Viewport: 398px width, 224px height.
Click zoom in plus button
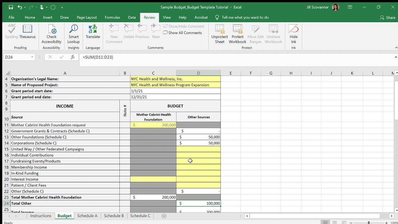click(387, 223)
